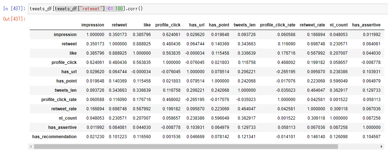Click the has_recommendation row label
The height and width of the screenshot is (156, 388).
click(54, 137)
